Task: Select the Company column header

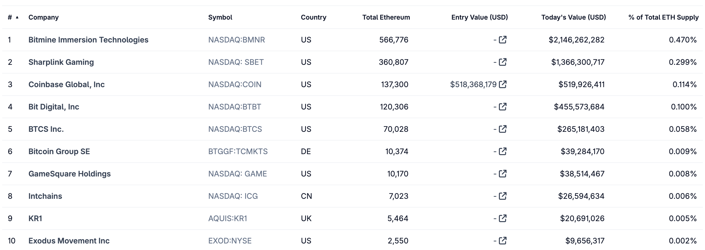Action: (44, 17)
